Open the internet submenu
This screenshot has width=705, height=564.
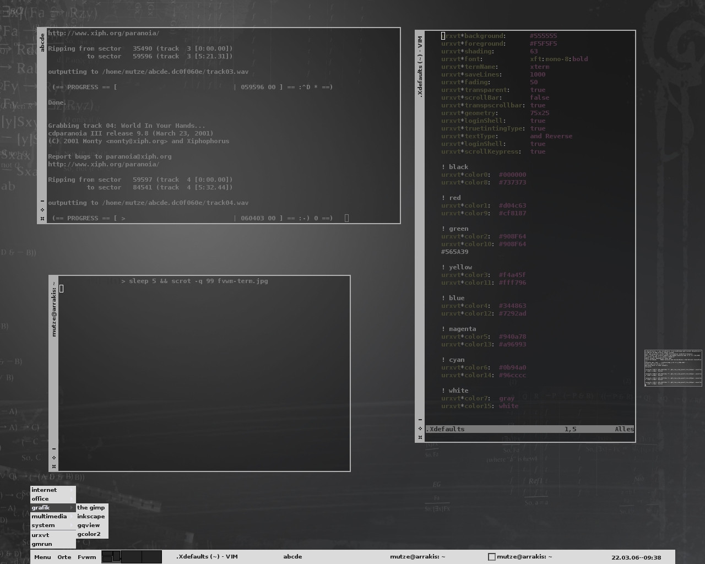click(53, 490)
